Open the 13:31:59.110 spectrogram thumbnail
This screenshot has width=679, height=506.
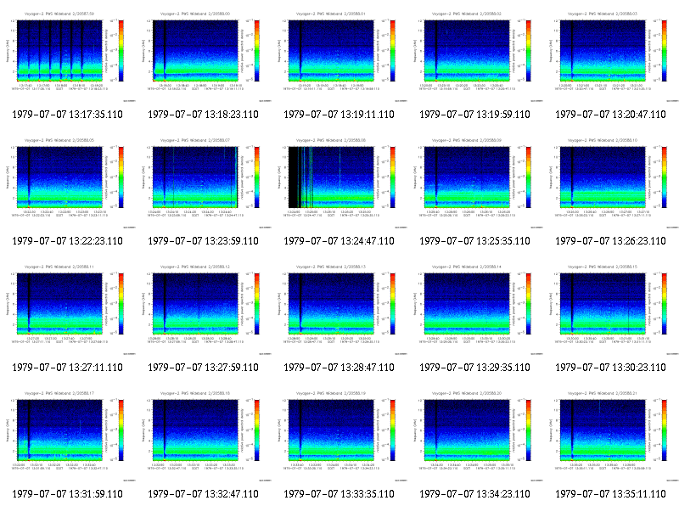point(68,436)
